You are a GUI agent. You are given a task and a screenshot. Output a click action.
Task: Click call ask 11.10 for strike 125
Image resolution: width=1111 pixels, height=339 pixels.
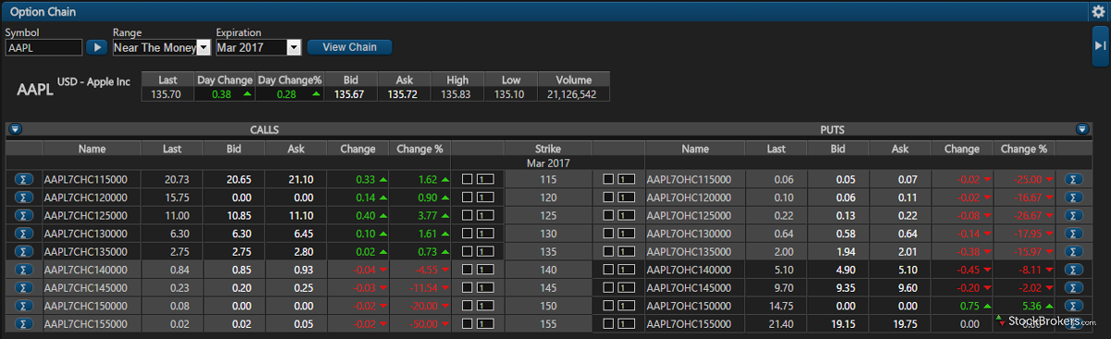301,215
